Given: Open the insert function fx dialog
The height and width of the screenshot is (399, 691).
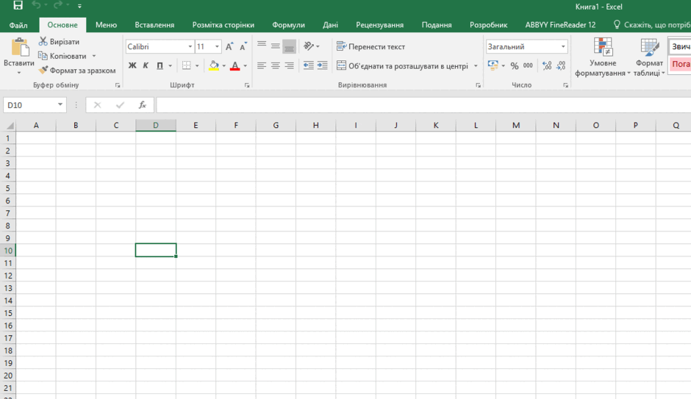Looking at the screenshot, I should 142,105.
